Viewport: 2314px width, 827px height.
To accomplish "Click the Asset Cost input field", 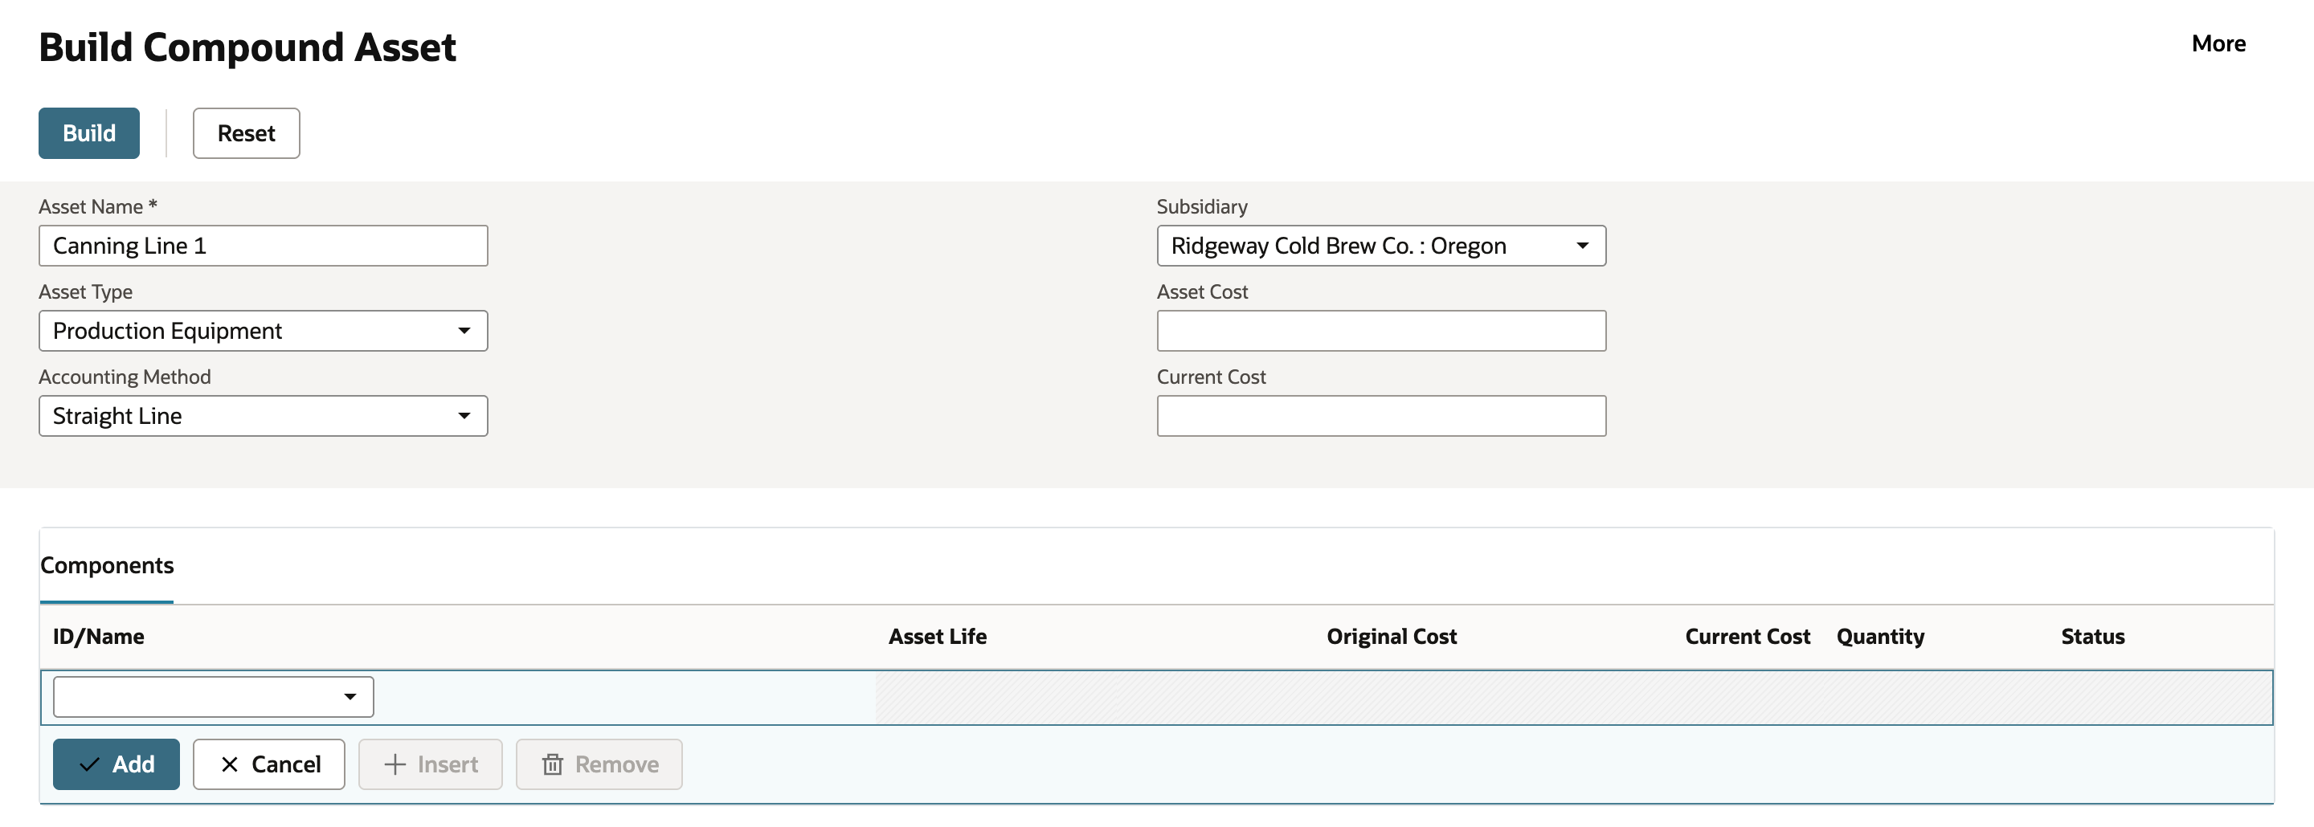I will tap(1380, 331).
